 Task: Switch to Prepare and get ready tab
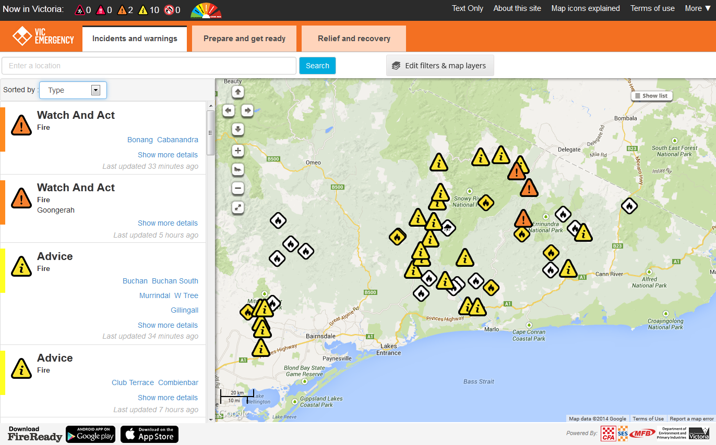pos(244,39)
